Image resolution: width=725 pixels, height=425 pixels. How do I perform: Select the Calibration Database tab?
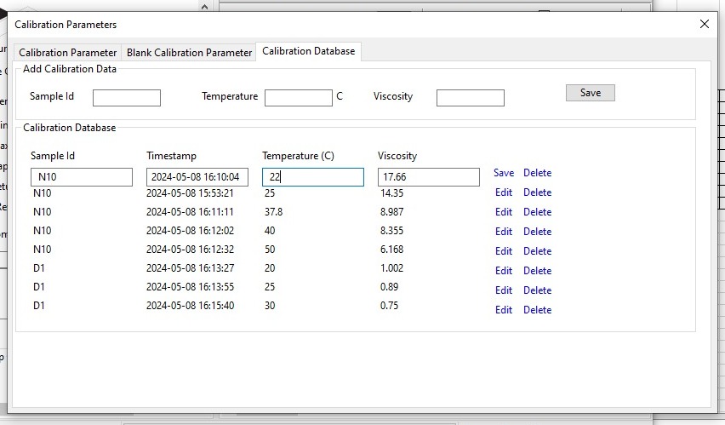tap(308, 51)
